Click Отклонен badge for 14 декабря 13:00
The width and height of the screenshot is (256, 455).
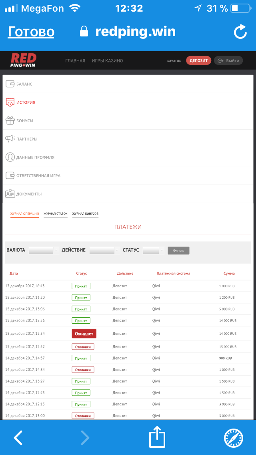83,415
